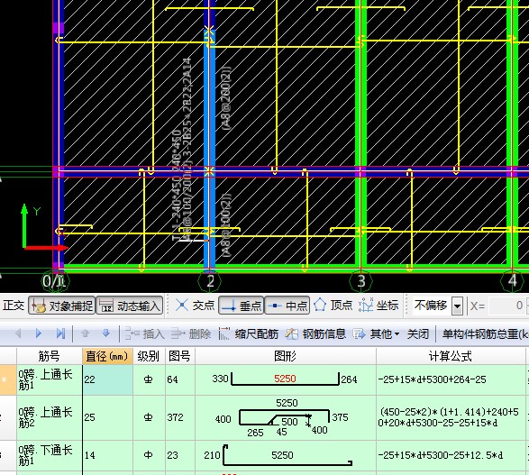Click diameter cell with value 14
The height and width of the screenshot is (475, 529).
107,455
